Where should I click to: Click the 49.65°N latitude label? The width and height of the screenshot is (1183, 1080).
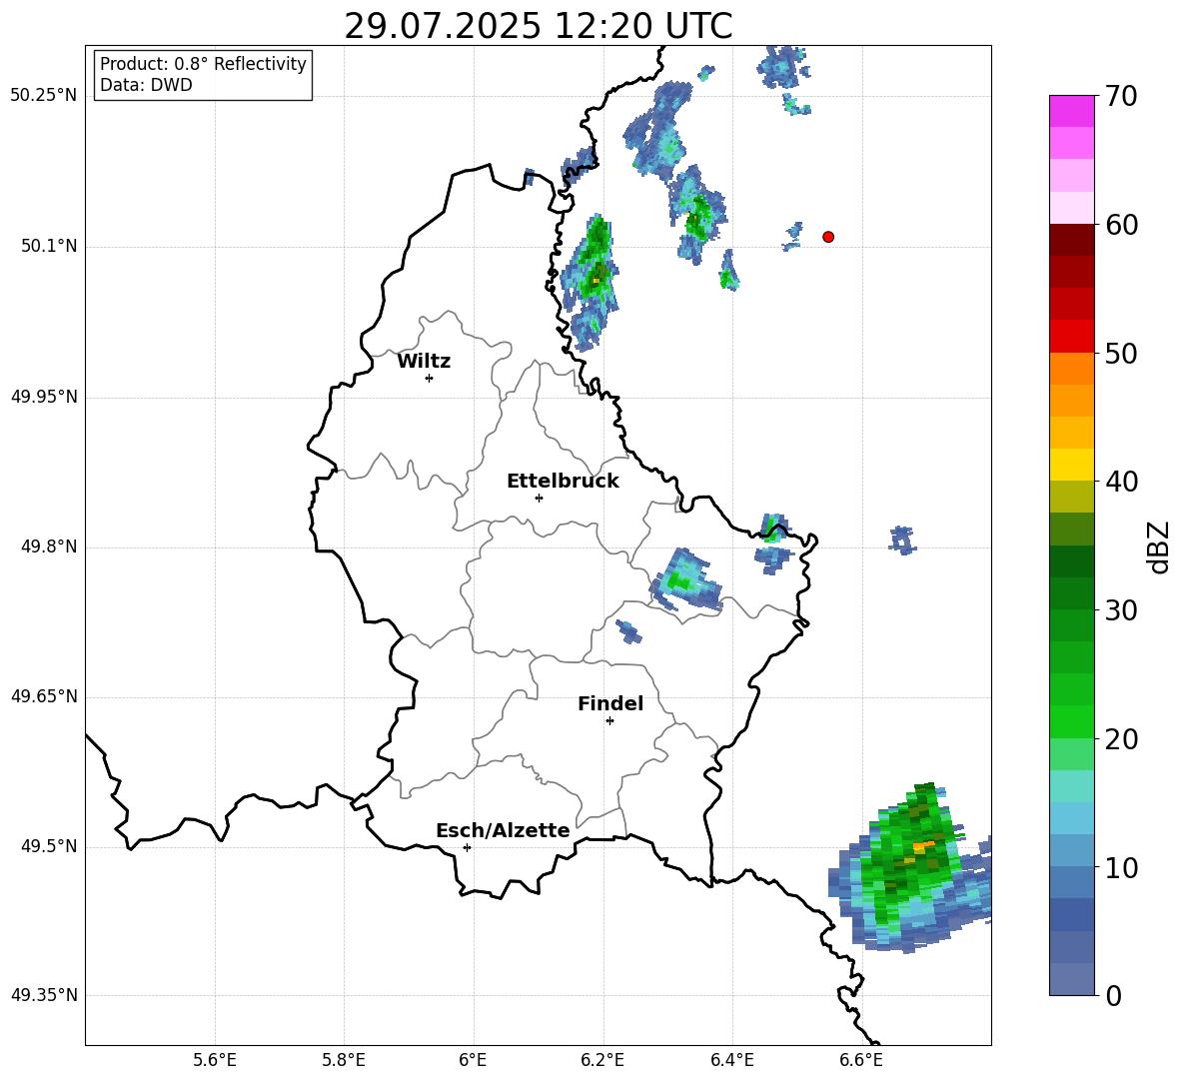point(44,696)
